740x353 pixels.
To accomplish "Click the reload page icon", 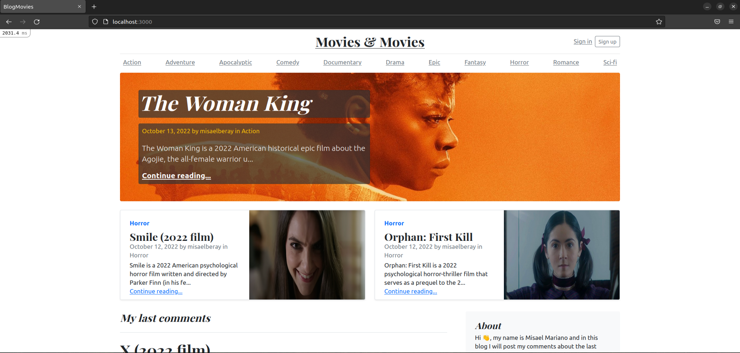I will (x=37, y=22).
